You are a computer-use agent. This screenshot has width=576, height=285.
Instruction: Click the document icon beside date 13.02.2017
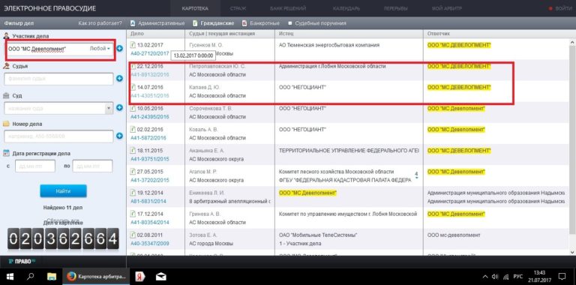click(x=133, y=45)
